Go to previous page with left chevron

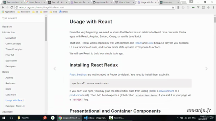55,69
